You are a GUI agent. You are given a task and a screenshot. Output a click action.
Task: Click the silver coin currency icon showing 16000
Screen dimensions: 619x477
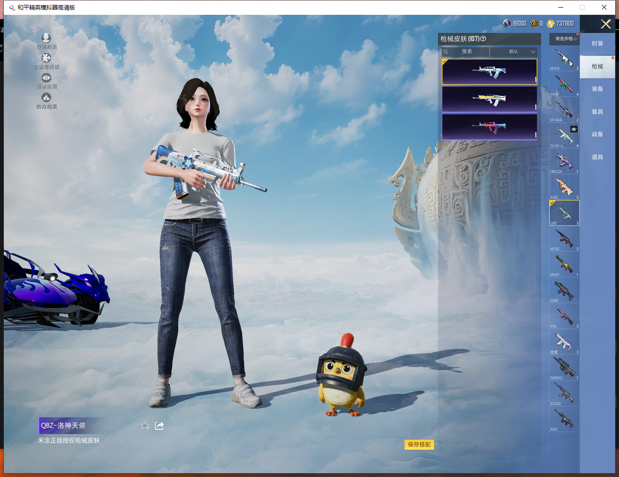click(507, 23)
